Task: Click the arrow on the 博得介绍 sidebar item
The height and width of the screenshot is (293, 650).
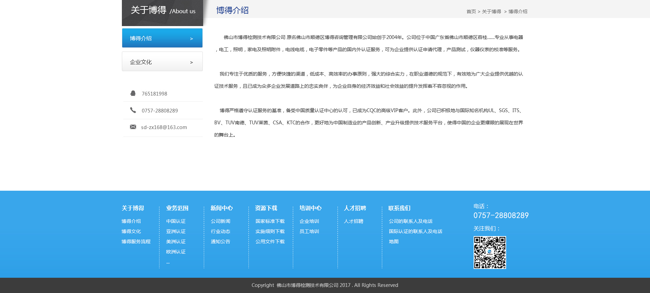Action: coord(191,39)
